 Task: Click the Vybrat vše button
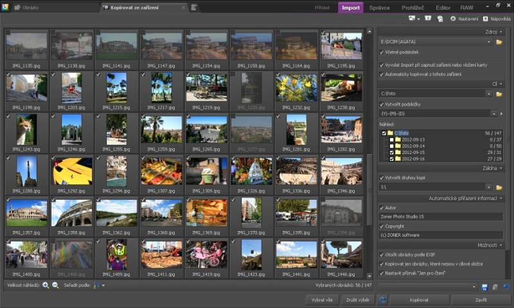323,299
